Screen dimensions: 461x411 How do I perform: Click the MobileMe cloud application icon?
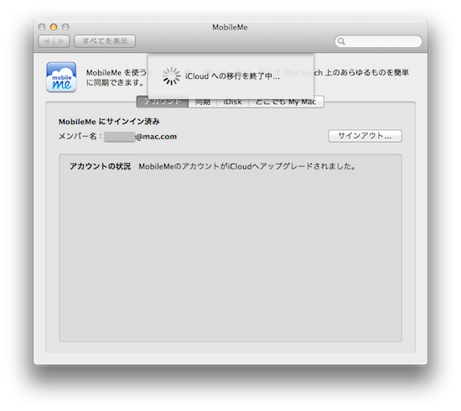61,77
